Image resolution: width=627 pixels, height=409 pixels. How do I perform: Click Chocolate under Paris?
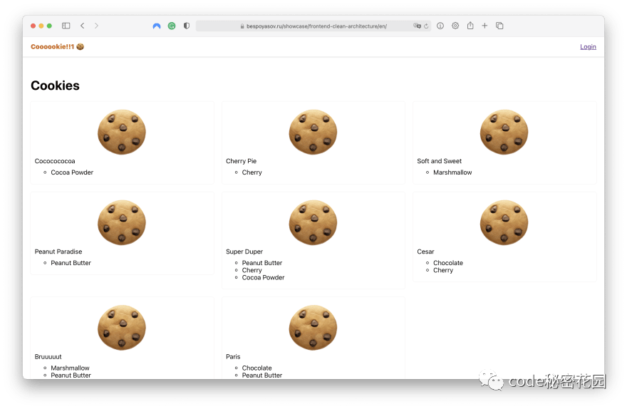click(256, 368)
